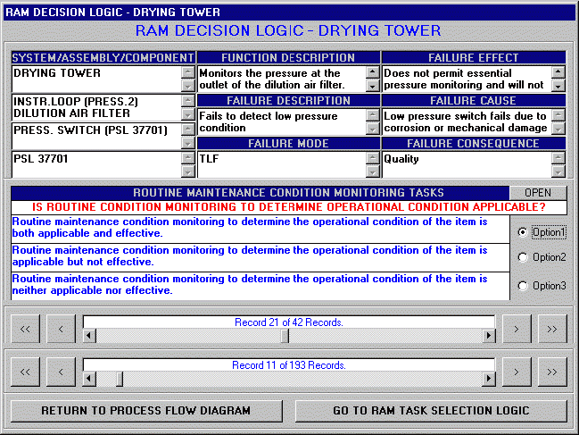Screen dimensions: 579x435
Task: Click up arrow in DRYING TOWER field
Action: pyautogui.click(x=188, y=72)
